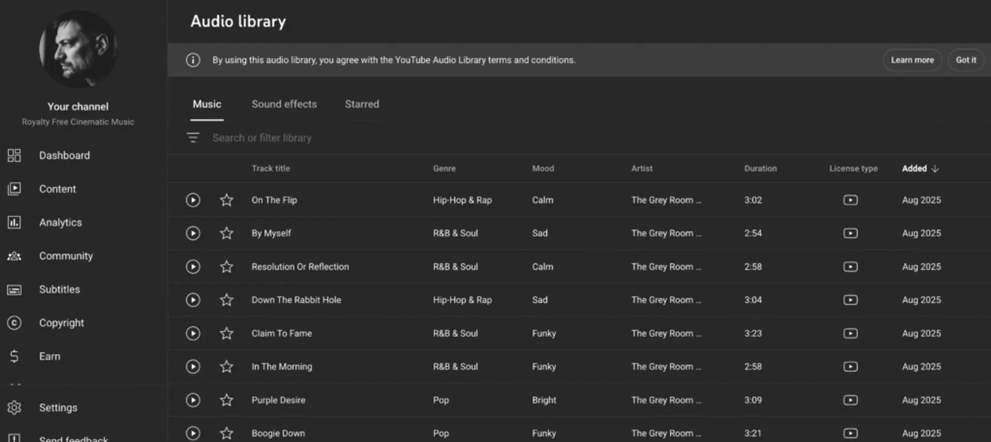Open Earn using the dollar icon
Image resolution: width=991 pixels, height=442 pixels.
click(x=14, y=356)
